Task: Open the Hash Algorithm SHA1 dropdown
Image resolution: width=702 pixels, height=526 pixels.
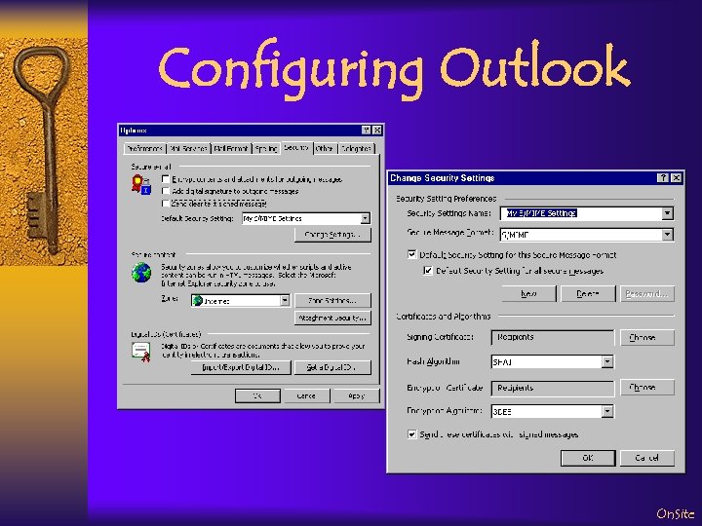Action: pyautogui.click(x=607, y=361)
